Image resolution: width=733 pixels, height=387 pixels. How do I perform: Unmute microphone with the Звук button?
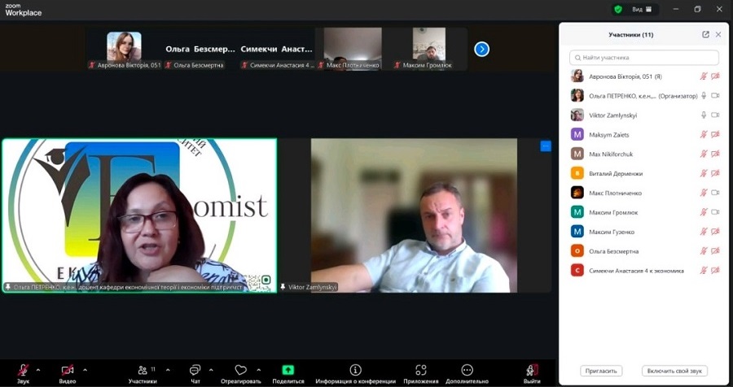(23, 371)
